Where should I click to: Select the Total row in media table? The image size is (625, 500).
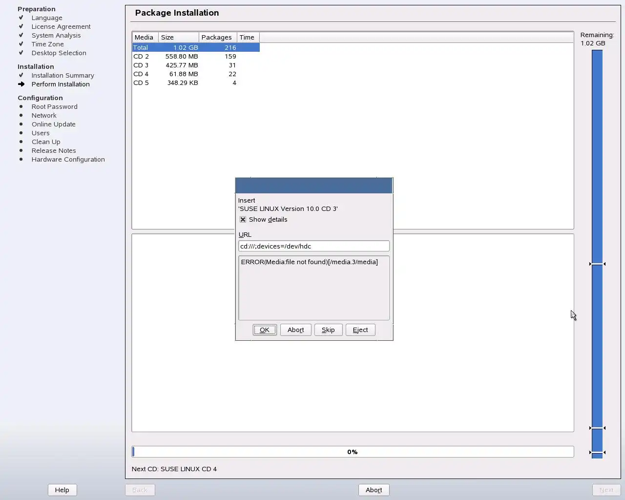click(196, 47)
